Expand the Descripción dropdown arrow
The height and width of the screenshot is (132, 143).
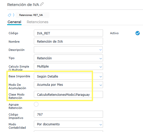[x=100, y=50]
